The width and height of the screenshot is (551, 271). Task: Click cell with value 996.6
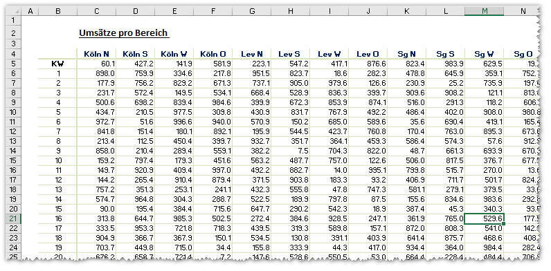click(174, 122)
